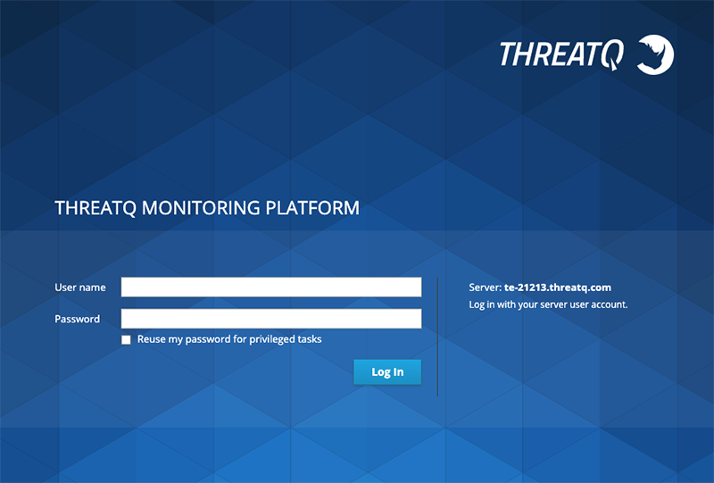Click the ThreatQ rhino logo icon
This screenshot has height=483, width=714.
[655, 54]
